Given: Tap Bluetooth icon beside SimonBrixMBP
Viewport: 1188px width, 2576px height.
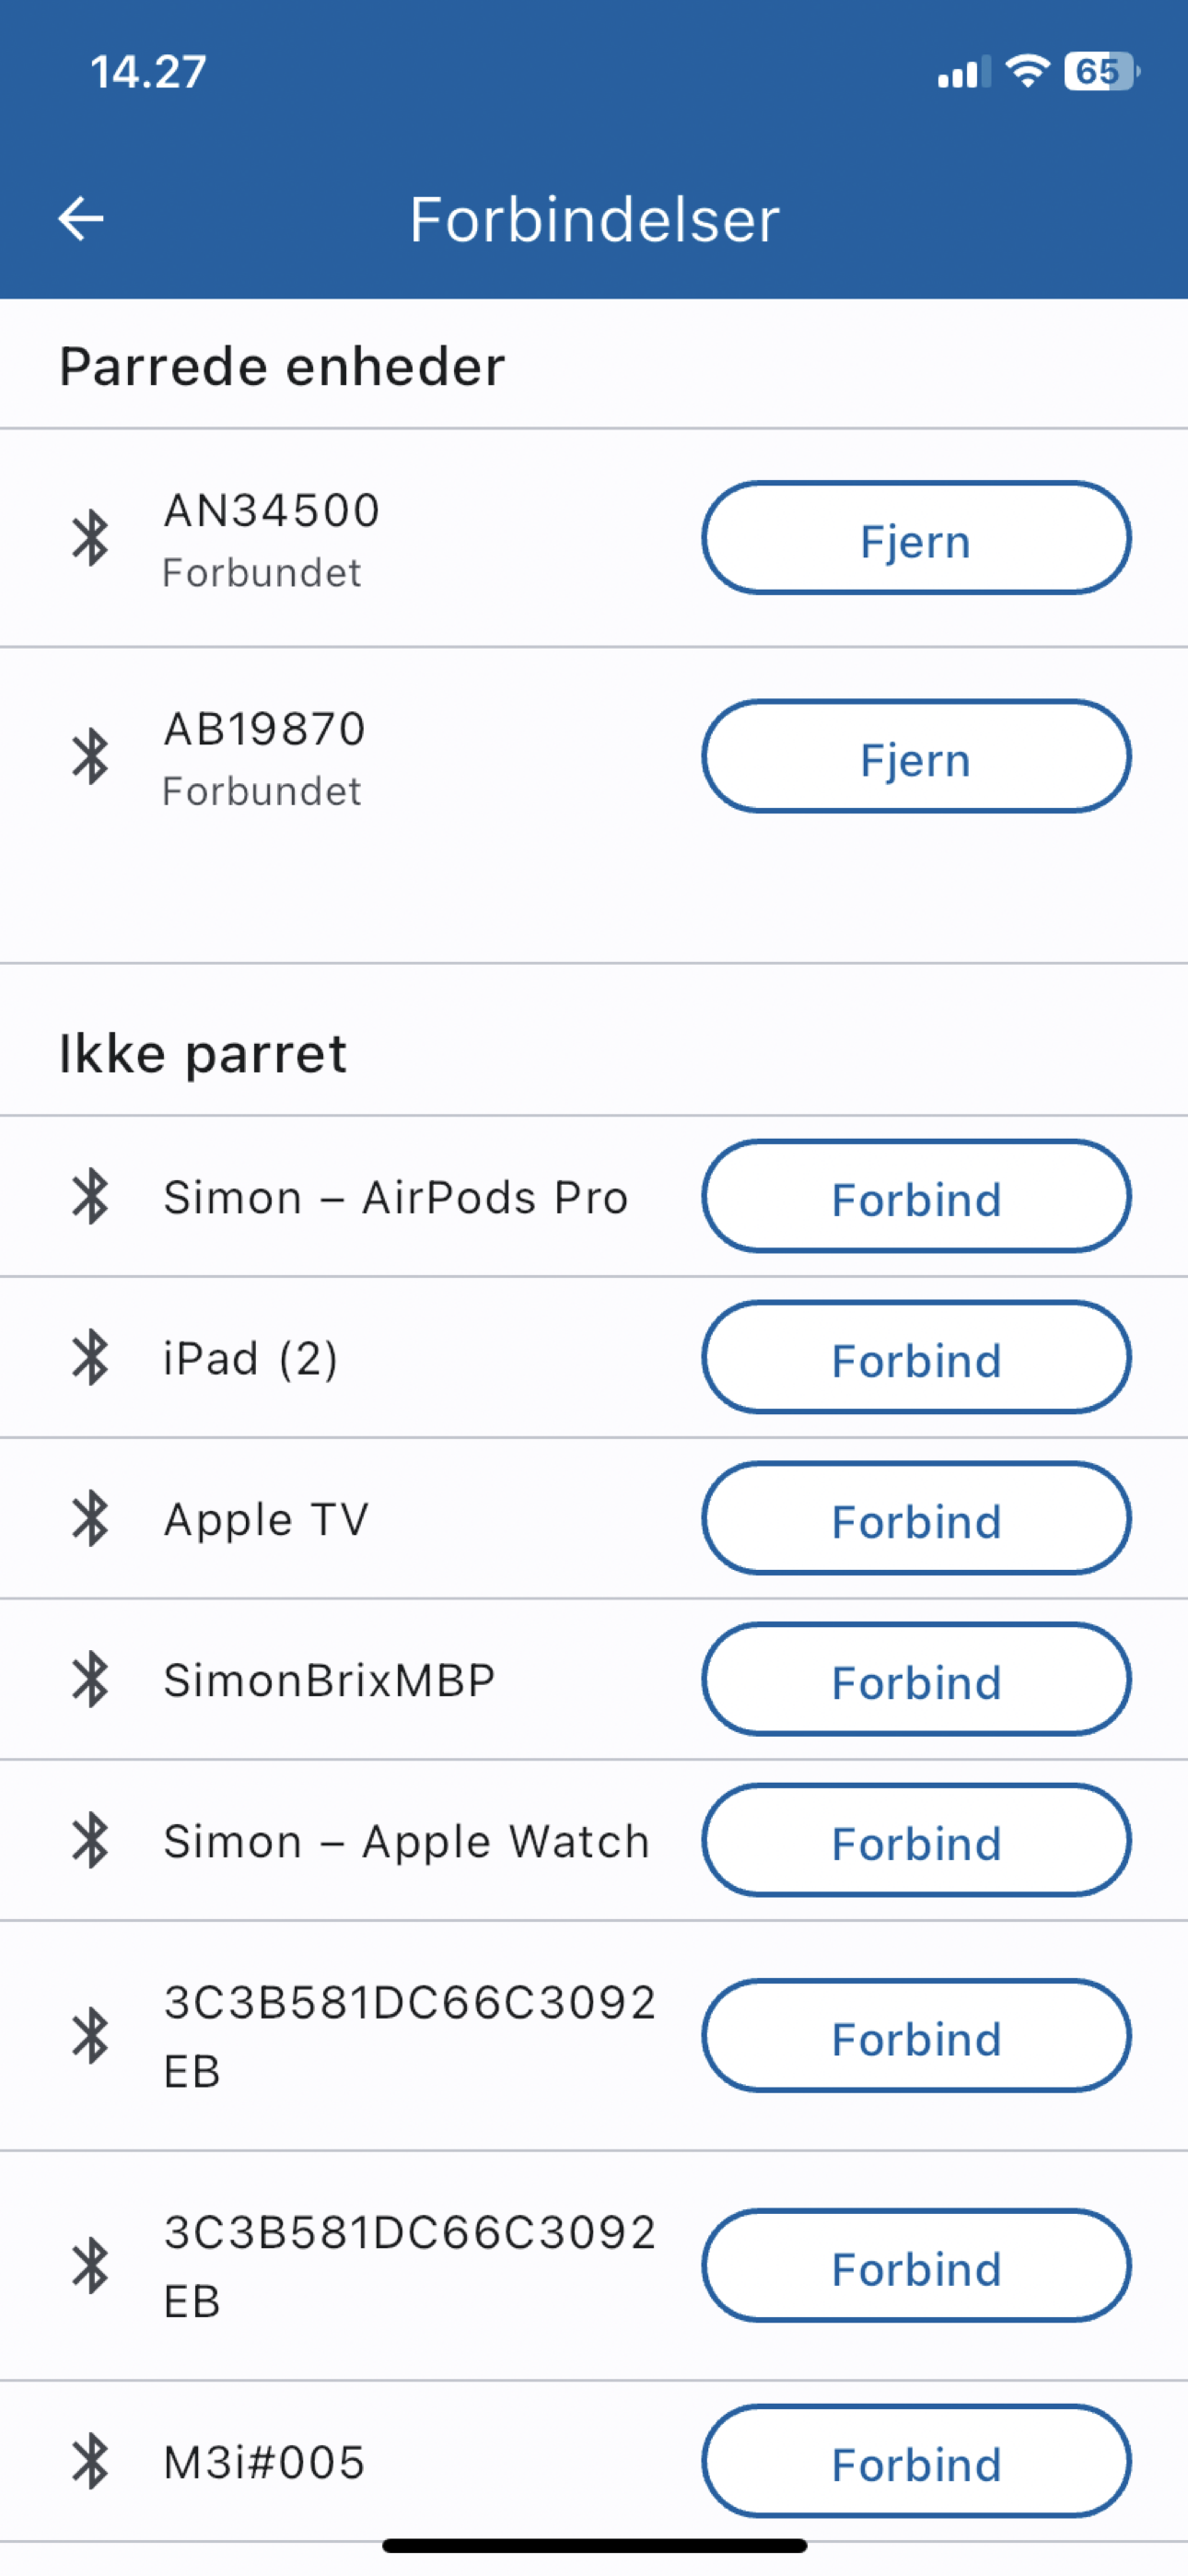Looking at the screenshot, I should [90, 1679].
